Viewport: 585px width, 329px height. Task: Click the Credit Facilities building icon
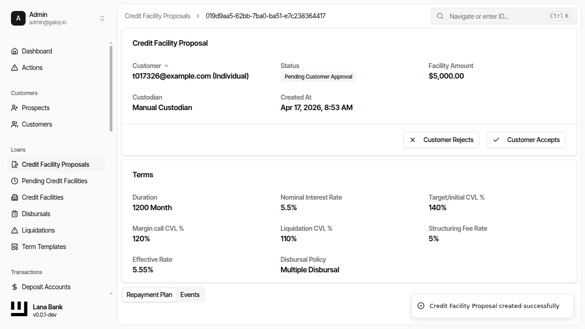[15, 197]
